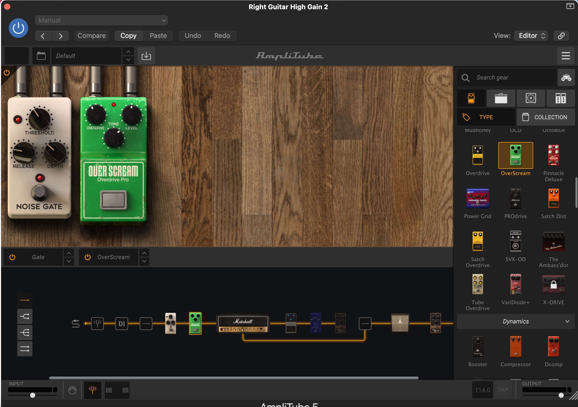578x407 pixels.
Task: Open the AmpliTube hamburger menu
Action: 566,56
